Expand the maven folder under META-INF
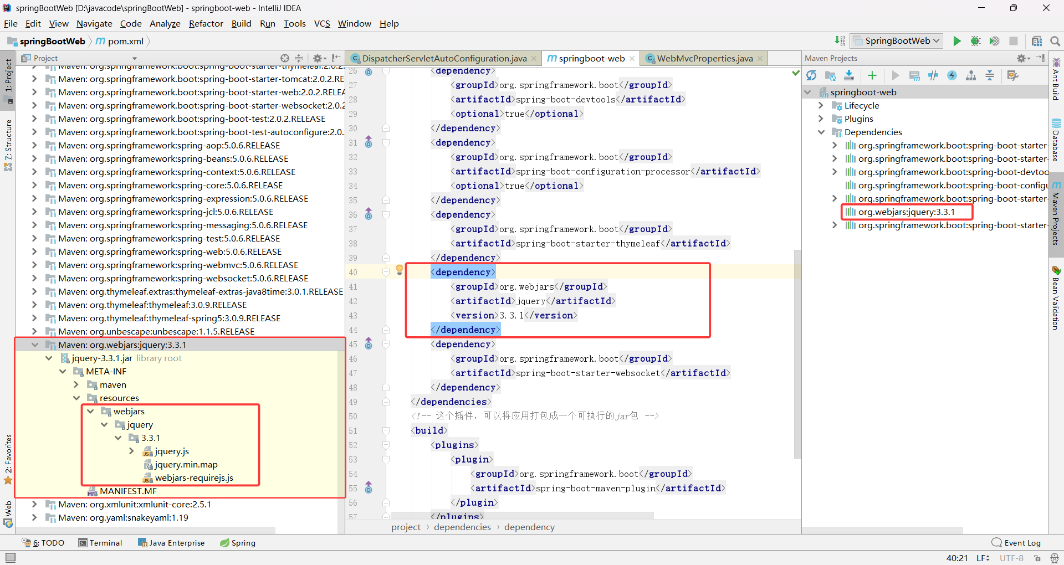Viewport: 1064px width, 565px height. coord(76,384)
